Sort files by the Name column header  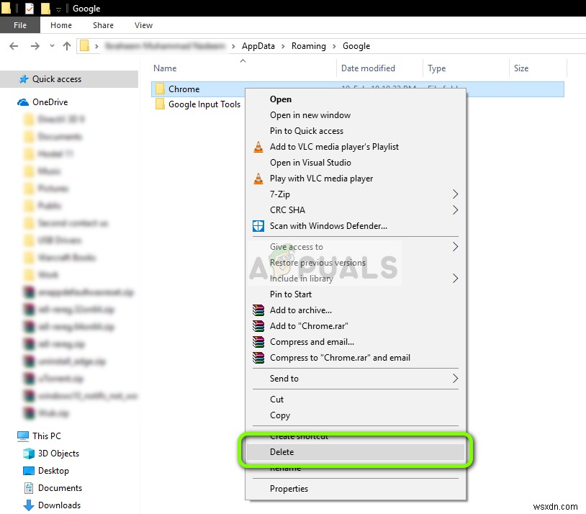[165, 68]
